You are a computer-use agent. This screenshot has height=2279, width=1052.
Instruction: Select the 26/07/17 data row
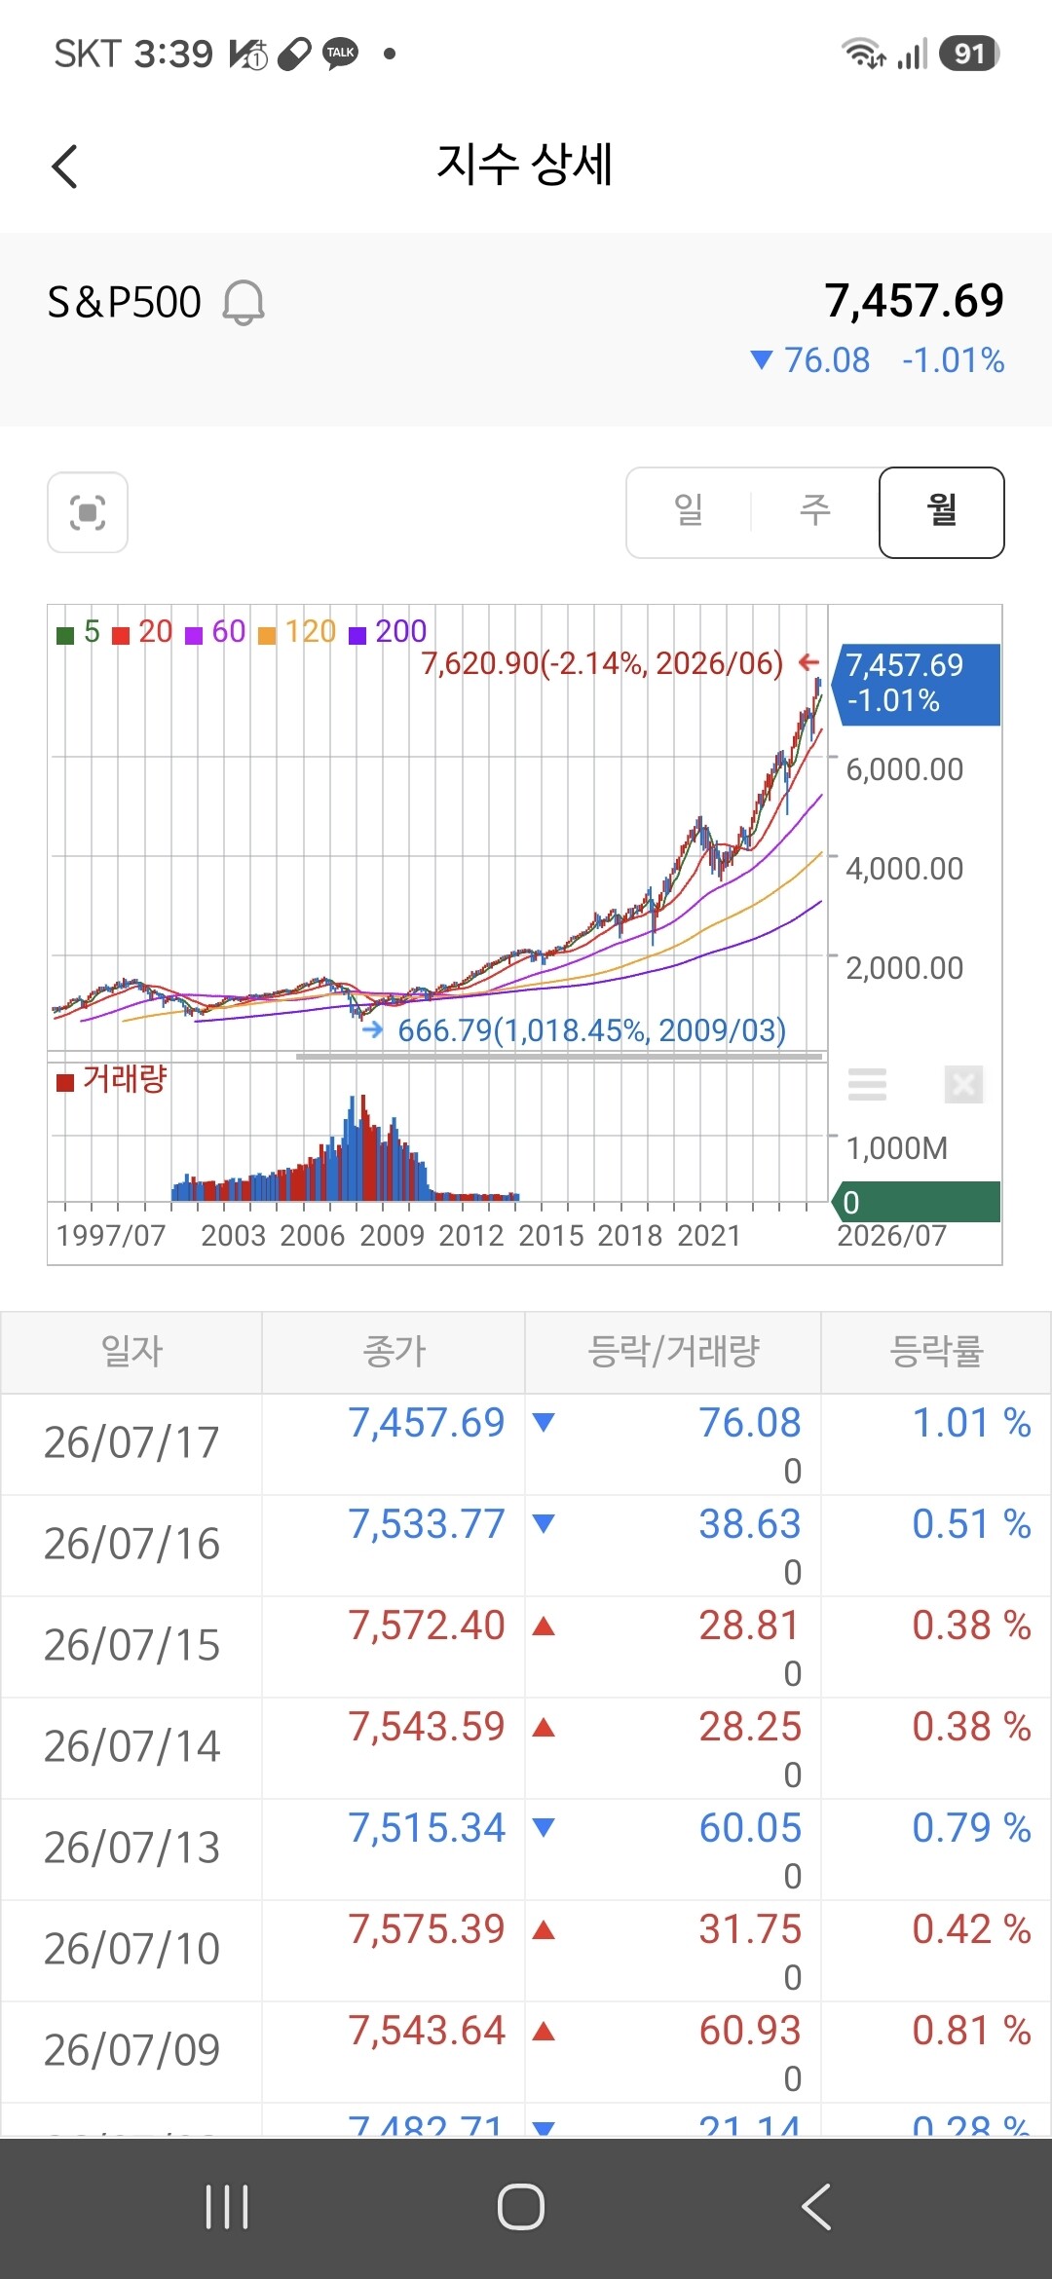pos(526,1444)
